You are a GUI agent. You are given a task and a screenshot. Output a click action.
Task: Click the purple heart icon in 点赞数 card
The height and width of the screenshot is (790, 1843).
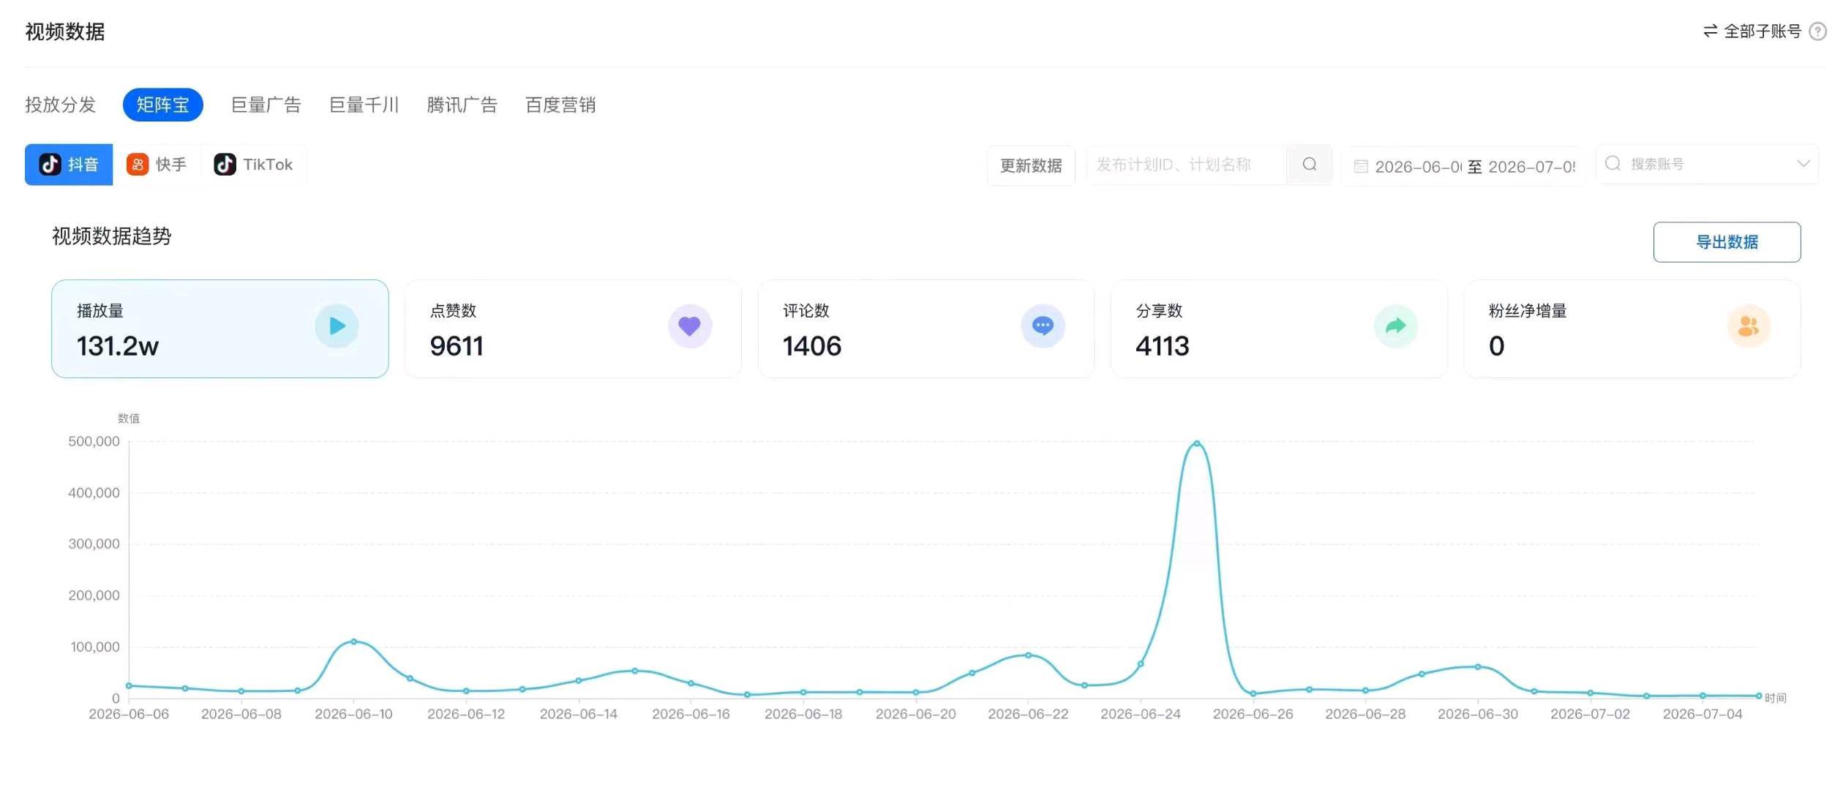coord(689,326)
